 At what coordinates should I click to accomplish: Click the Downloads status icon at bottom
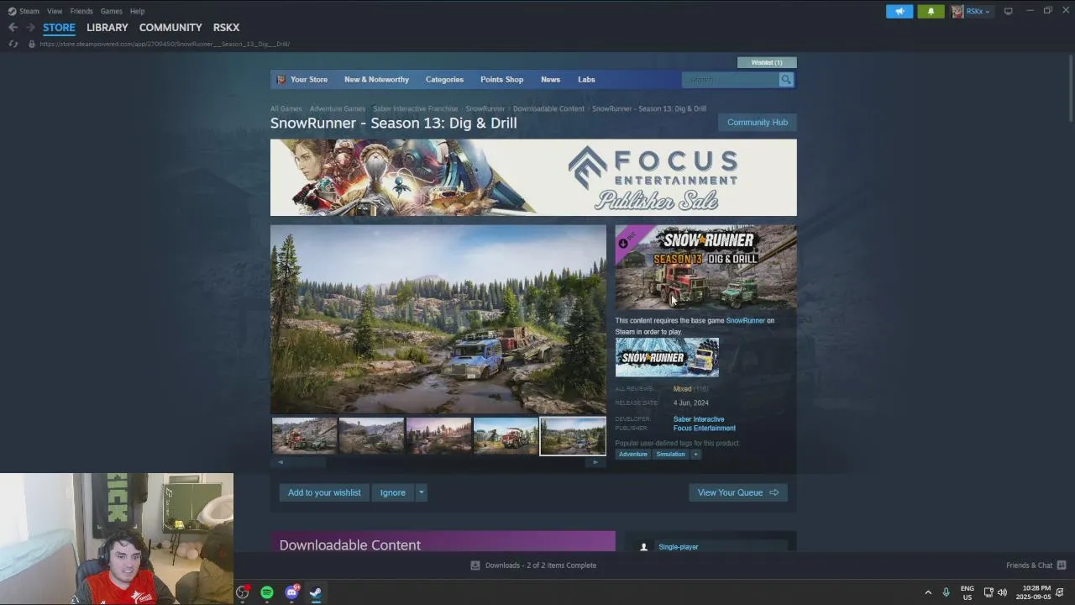[x=475, y=566]
